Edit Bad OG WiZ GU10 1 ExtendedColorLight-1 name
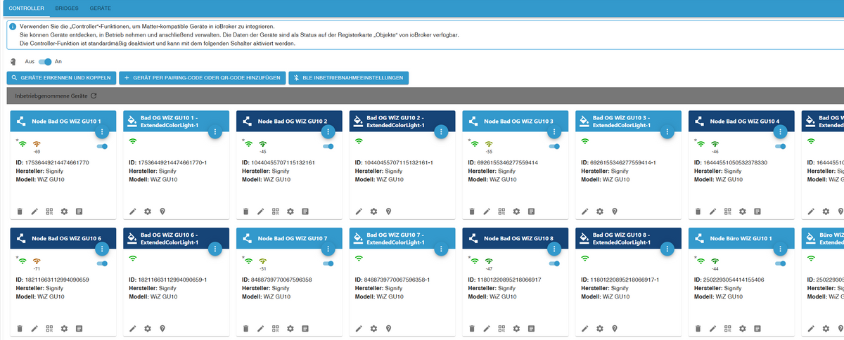 pos(133,211)
